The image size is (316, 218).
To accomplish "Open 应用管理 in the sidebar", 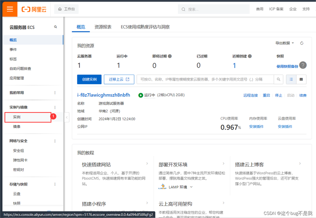I will (x=17, y=78).
